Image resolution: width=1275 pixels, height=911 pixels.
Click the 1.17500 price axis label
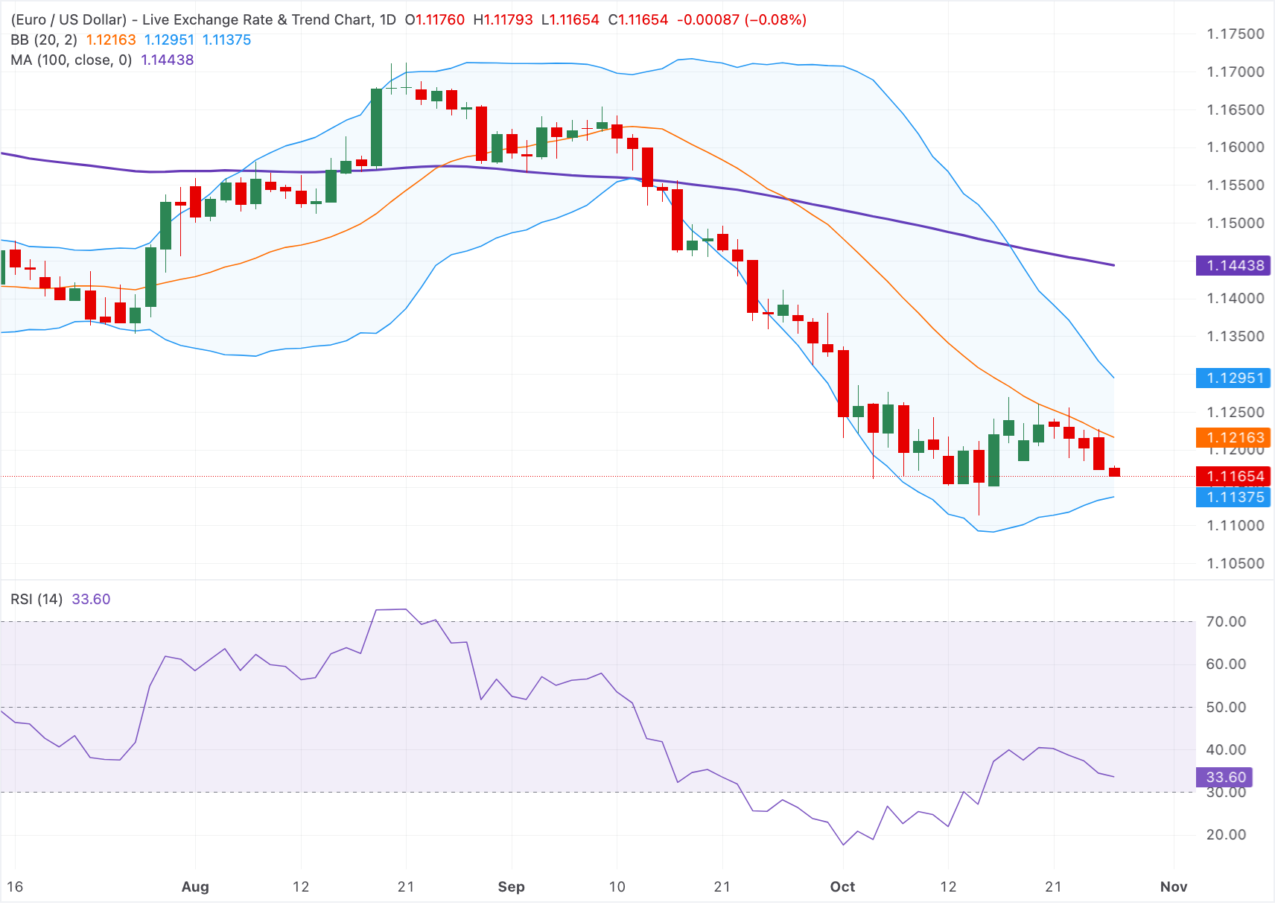coord(1236,34)
